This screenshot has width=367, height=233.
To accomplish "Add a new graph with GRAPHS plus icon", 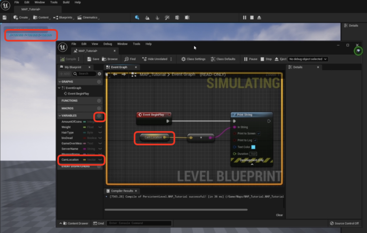I will point(99,81).
